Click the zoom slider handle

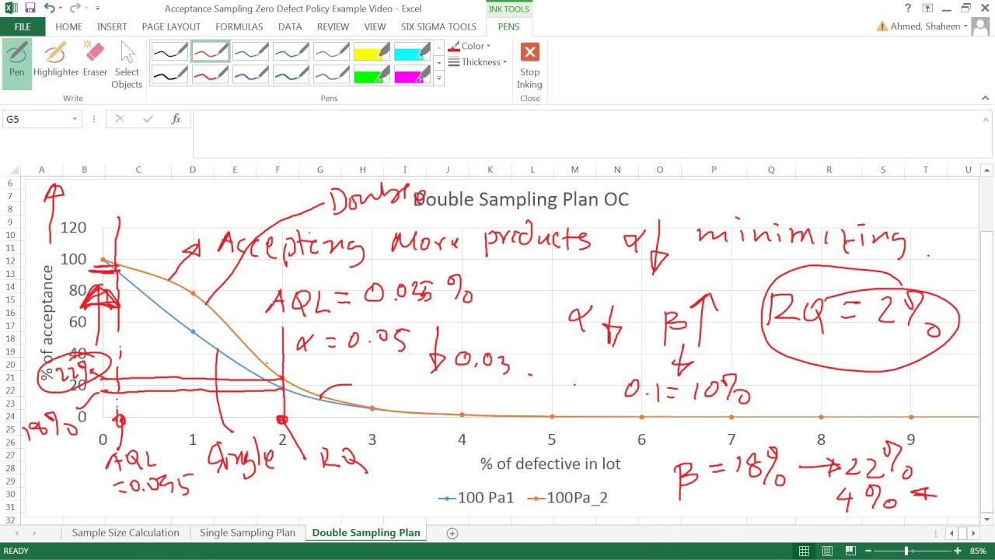pyautogui.click(x=906, y=551)
